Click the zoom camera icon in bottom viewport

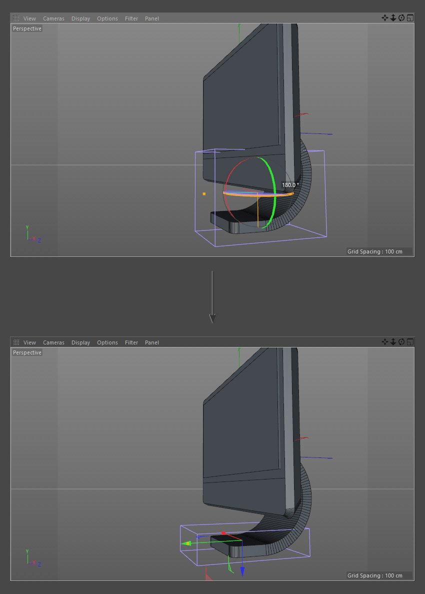pos(393,342)
